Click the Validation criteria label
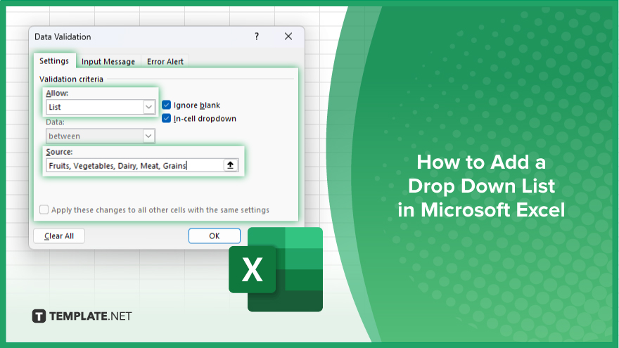Screen dimensions: 619x348 [x=71, y=79]
